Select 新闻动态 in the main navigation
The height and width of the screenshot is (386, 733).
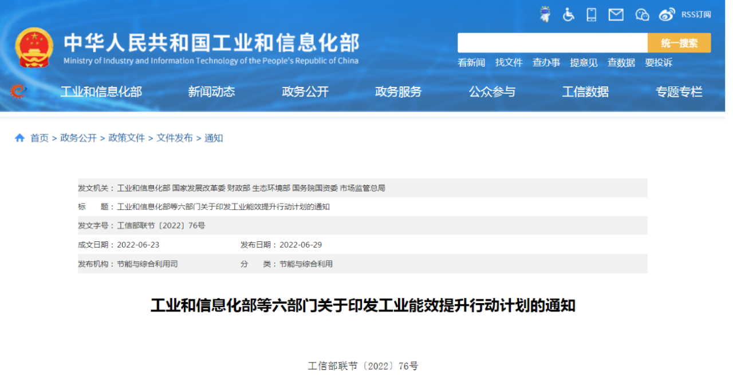[211, 91]
